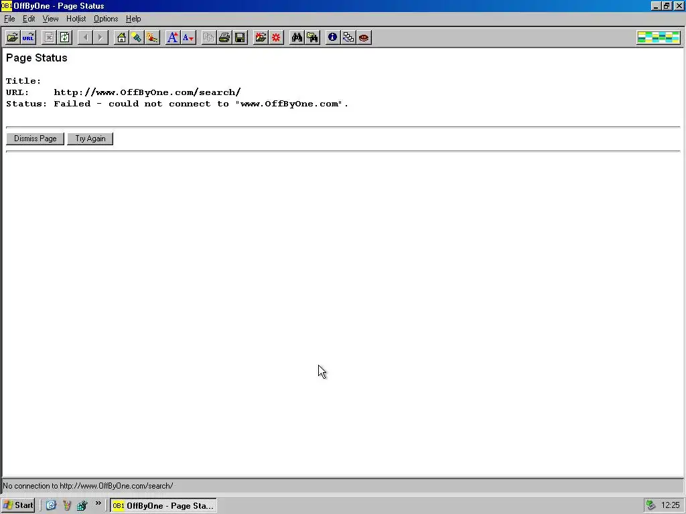Click the Find Next binoculars-with-page icon
Image resolution: width=686 pixels, height=514 pixels.
[312, 37]
